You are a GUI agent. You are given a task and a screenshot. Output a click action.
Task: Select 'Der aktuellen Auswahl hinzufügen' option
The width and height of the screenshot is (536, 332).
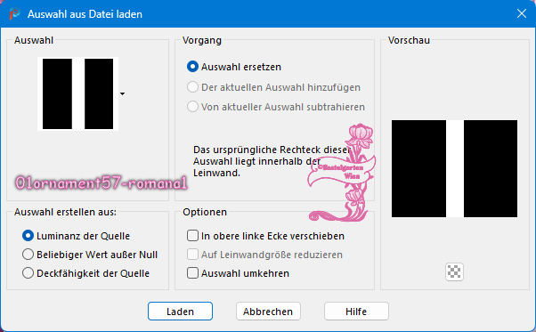pos(192,87)
